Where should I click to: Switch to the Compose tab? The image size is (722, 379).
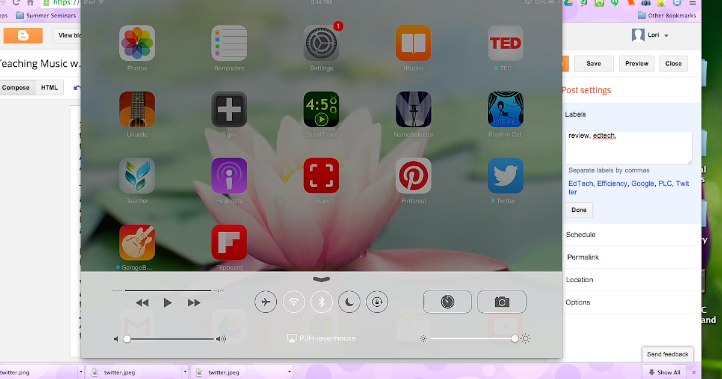click(x=16, y=88)
